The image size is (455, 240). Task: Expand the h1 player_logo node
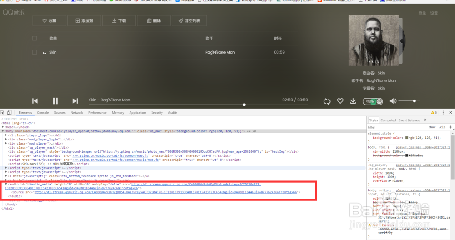click(6, 135)
